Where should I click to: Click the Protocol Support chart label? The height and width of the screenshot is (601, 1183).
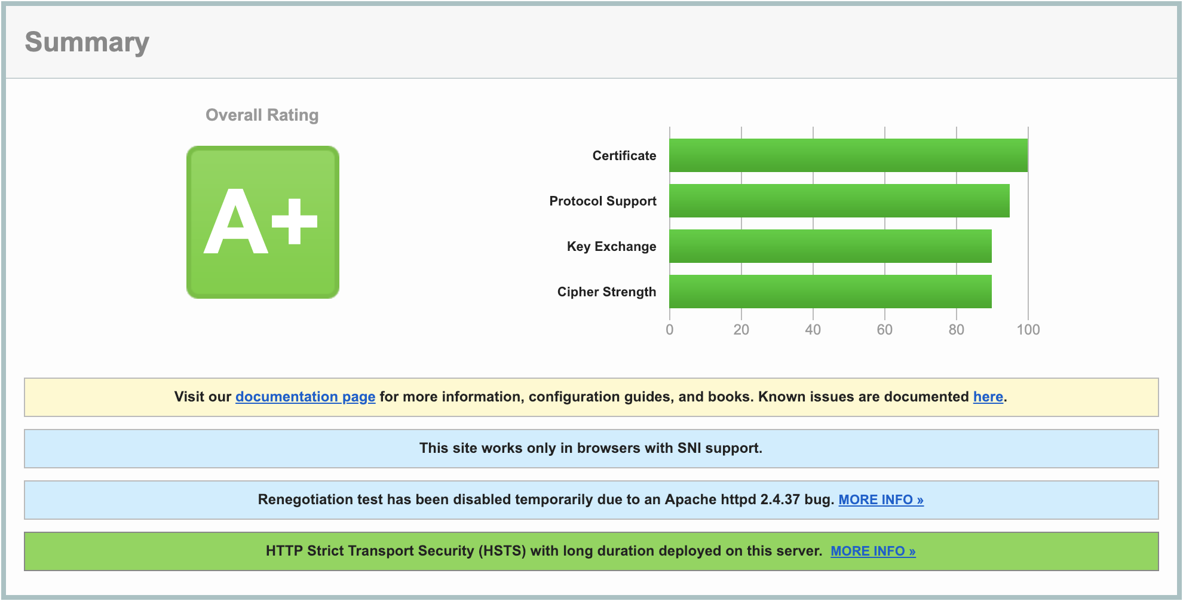pyautogui.click(x=603, y=201)
